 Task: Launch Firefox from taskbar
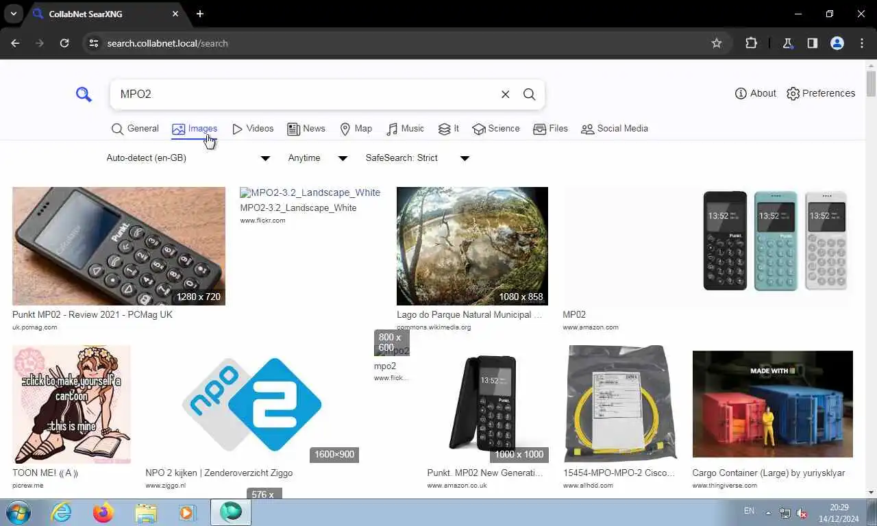[x=103, y=512]
